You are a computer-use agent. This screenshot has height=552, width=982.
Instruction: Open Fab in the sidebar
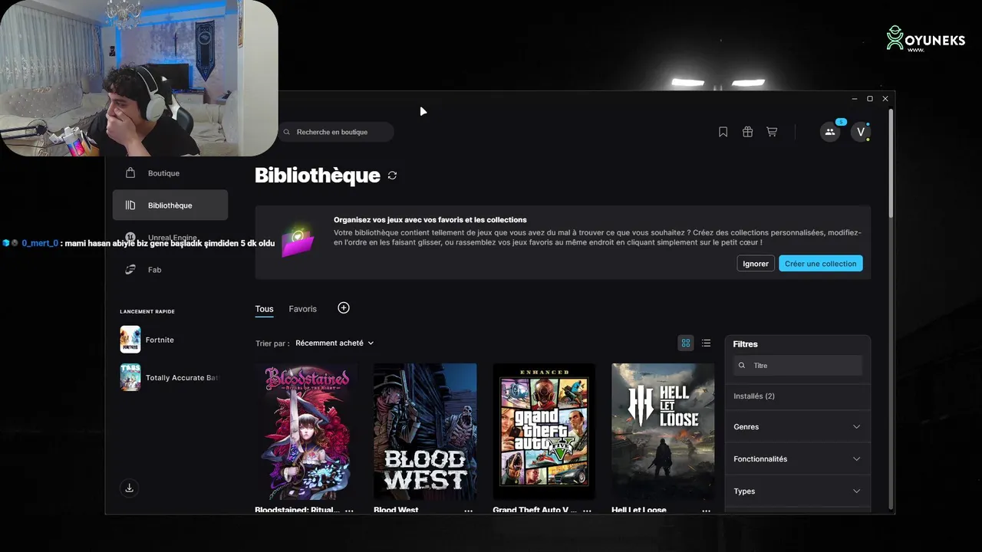tap(170, 270)
